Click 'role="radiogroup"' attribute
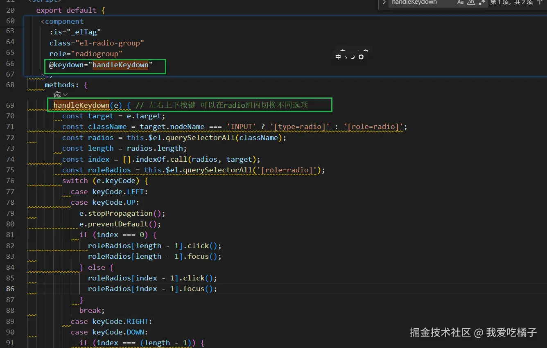 pyautogui.click(x=86, y=54)
